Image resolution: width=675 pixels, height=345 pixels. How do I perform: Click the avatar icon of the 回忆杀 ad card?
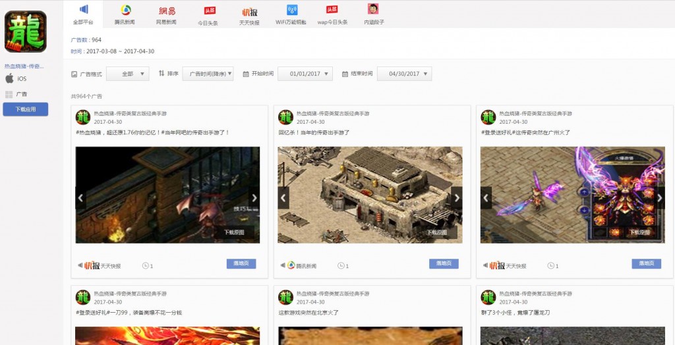(x=285, y=117)
